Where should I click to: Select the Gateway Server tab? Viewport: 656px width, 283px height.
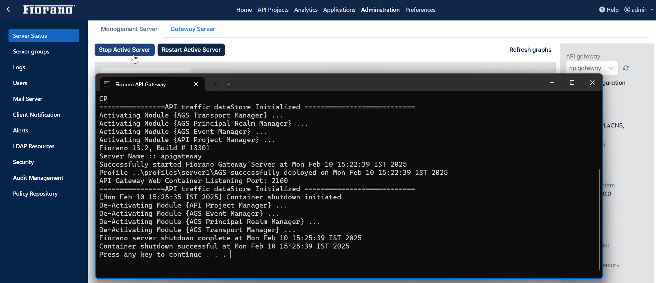coord(193,29)
